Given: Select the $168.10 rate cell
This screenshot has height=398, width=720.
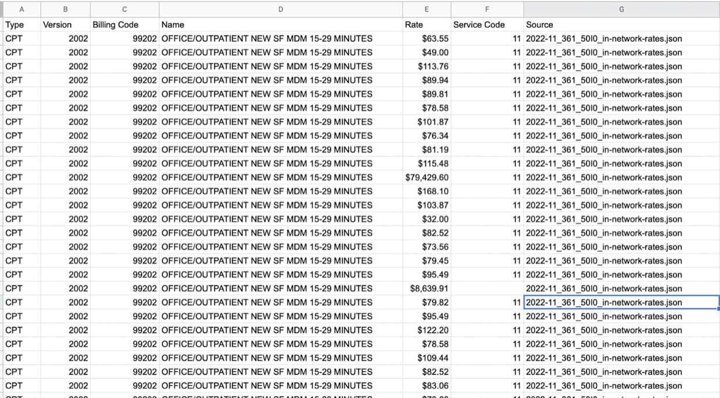Looking at the screenshot, I should [427, 191].
